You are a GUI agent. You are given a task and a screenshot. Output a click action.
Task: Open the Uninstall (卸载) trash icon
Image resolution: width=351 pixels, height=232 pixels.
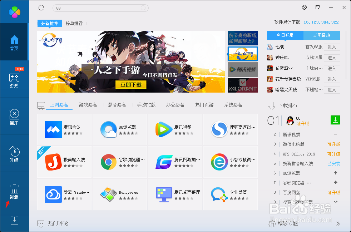14,189
